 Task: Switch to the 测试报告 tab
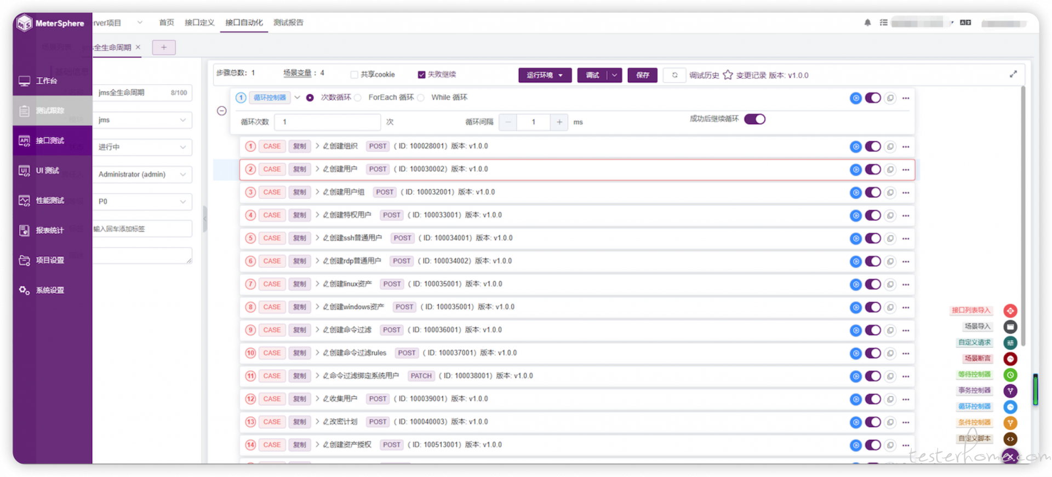pos(288,22)
